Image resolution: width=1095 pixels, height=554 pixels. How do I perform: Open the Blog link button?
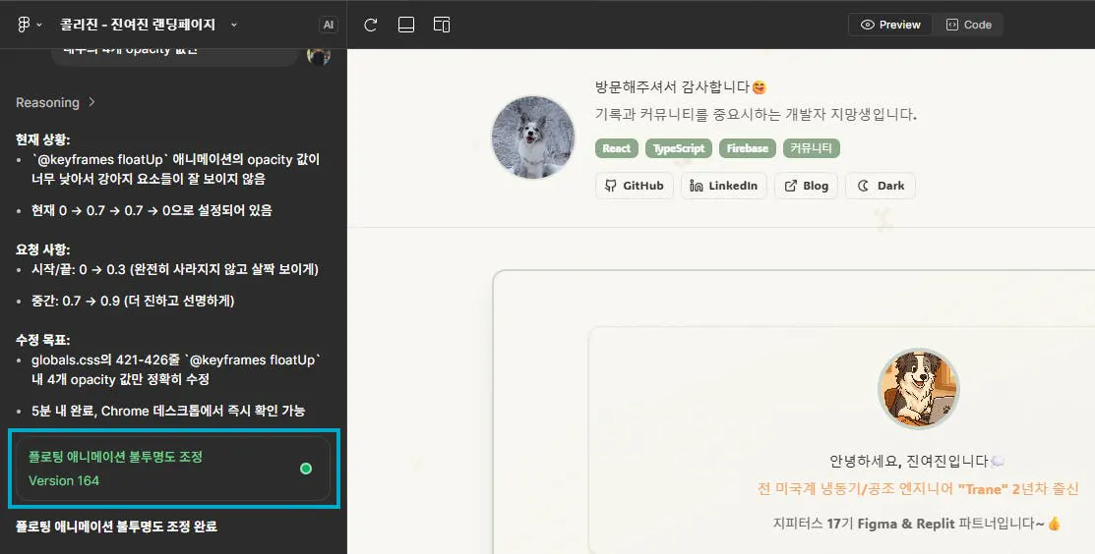pyautogui.click(x=806, y=186)
